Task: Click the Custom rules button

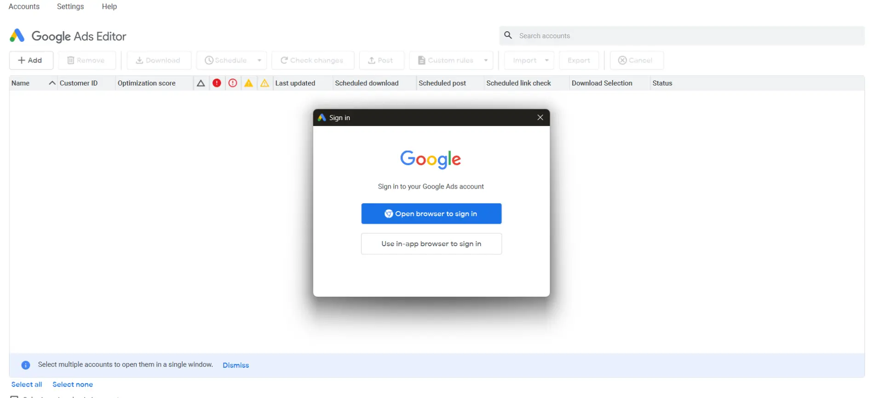Action: click(x=445, y=60)
